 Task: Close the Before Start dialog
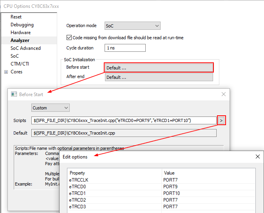[224, 94]
